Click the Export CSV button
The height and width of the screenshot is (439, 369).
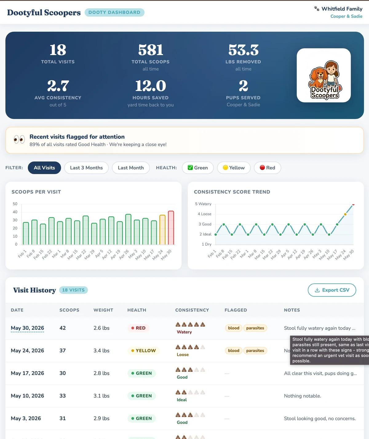pos(332,290)
